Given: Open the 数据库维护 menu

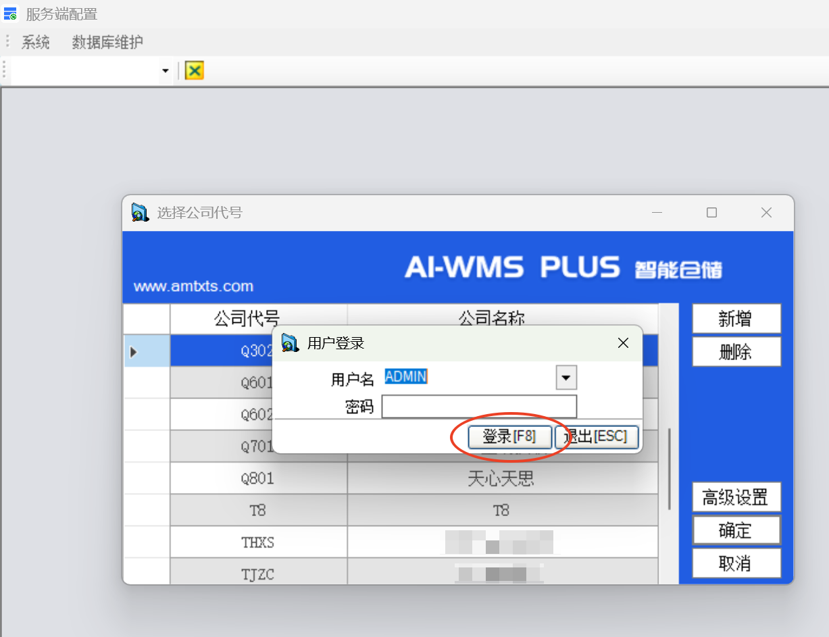Looking at the screenshot, I should click(x=107, y=43).
